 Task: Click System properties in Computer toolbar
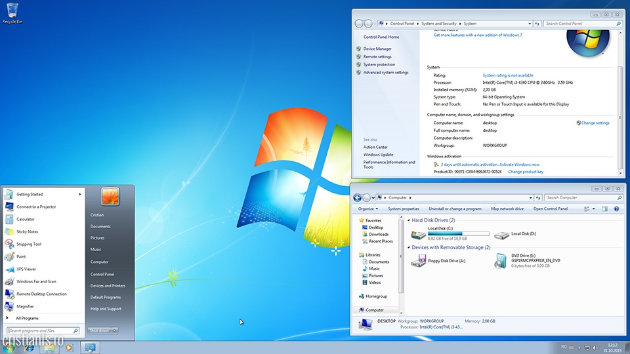click(404, 208)
